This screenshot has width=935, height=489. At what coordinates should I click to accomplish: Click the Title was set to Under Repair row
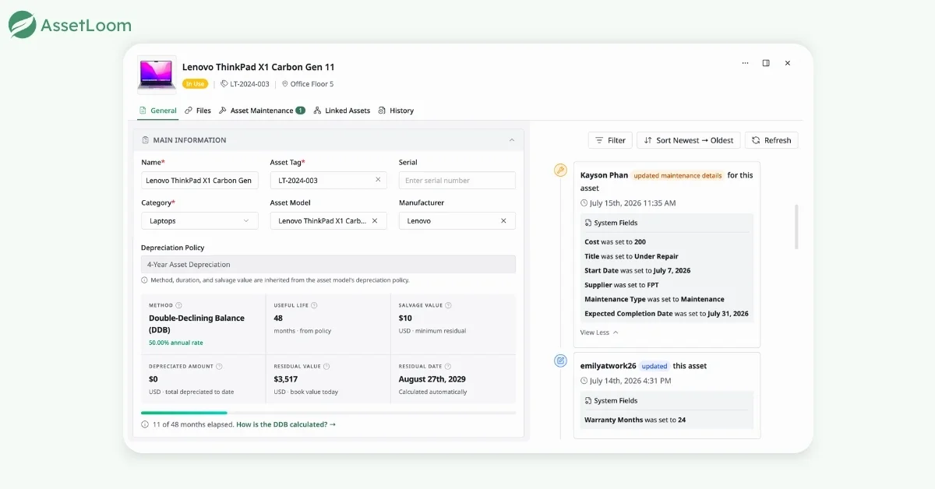pyautogui.click(x=631, y=256)
